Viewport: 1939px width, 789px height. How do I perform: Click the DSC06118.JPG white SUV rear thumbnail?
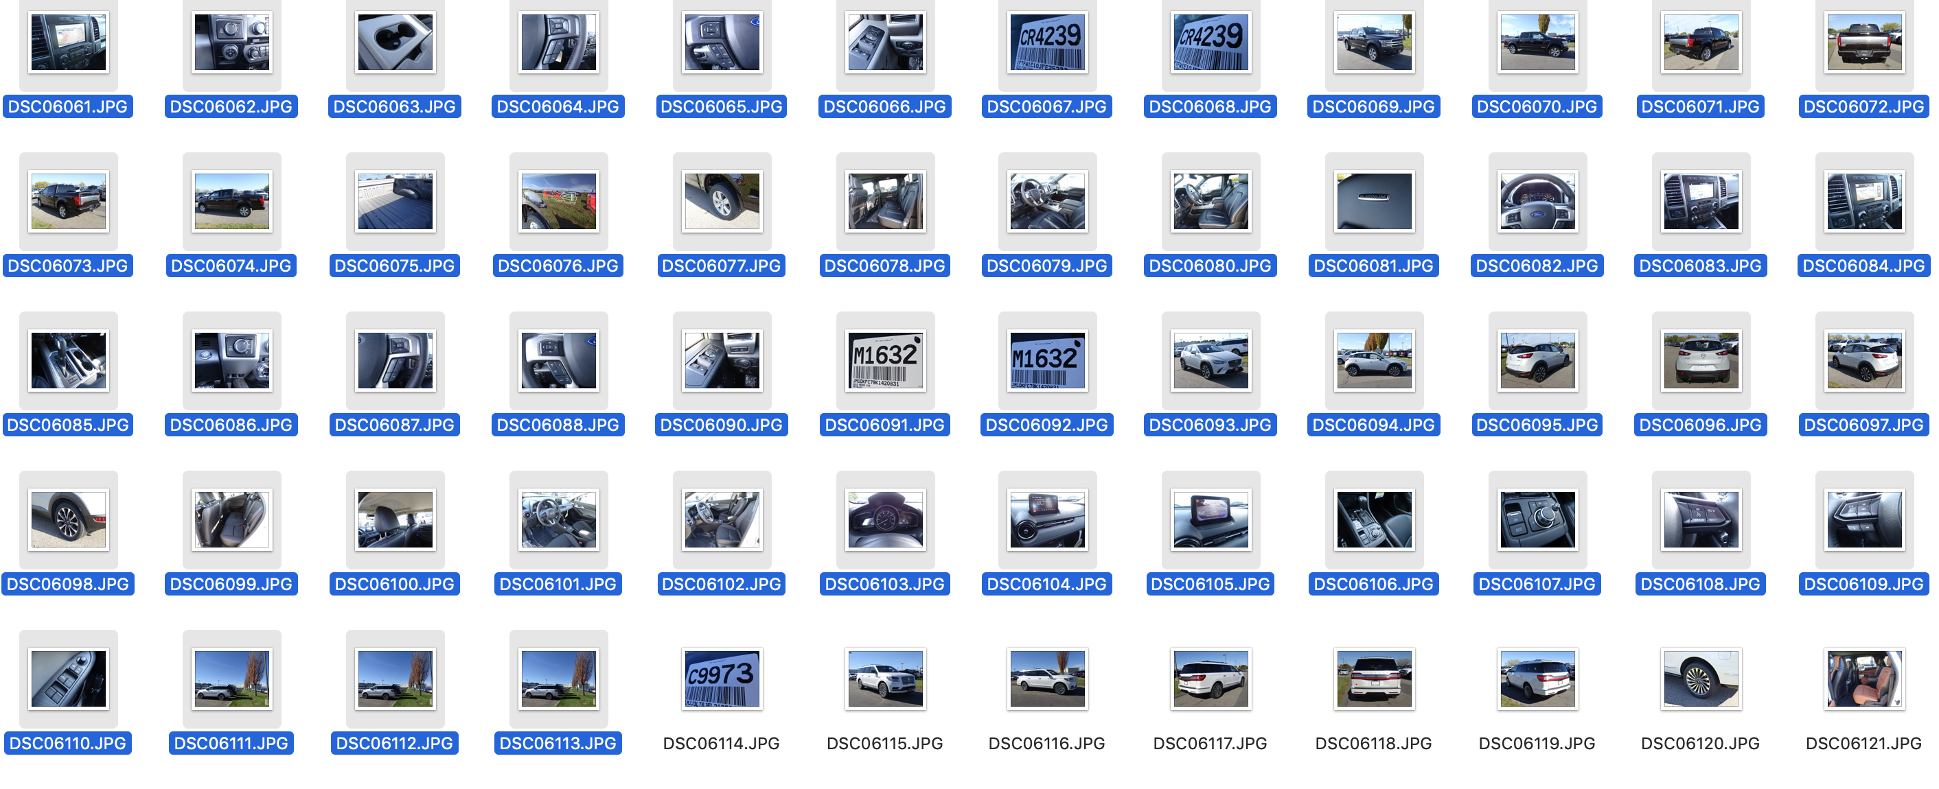[x=1374, y=679]
